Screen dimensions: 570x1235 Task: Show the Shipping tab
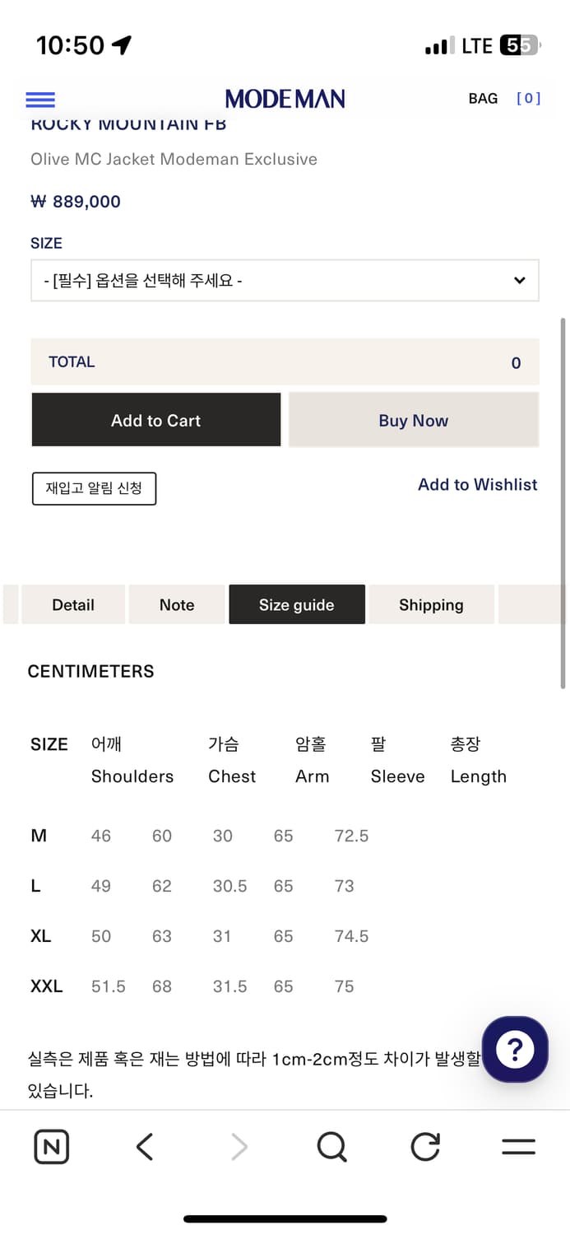(x=431, y=605)
